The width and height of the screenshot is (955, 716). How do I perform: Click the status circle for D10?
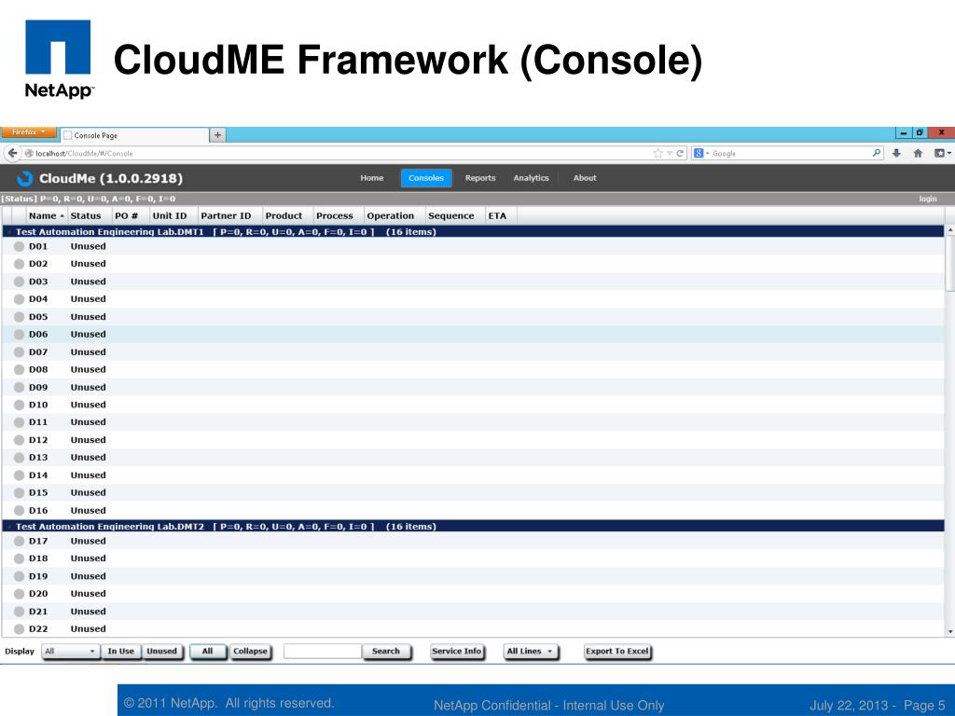tap(19, 405)
